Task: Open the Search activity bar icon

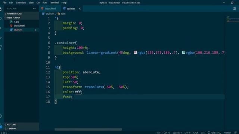Action: point(1,19)
